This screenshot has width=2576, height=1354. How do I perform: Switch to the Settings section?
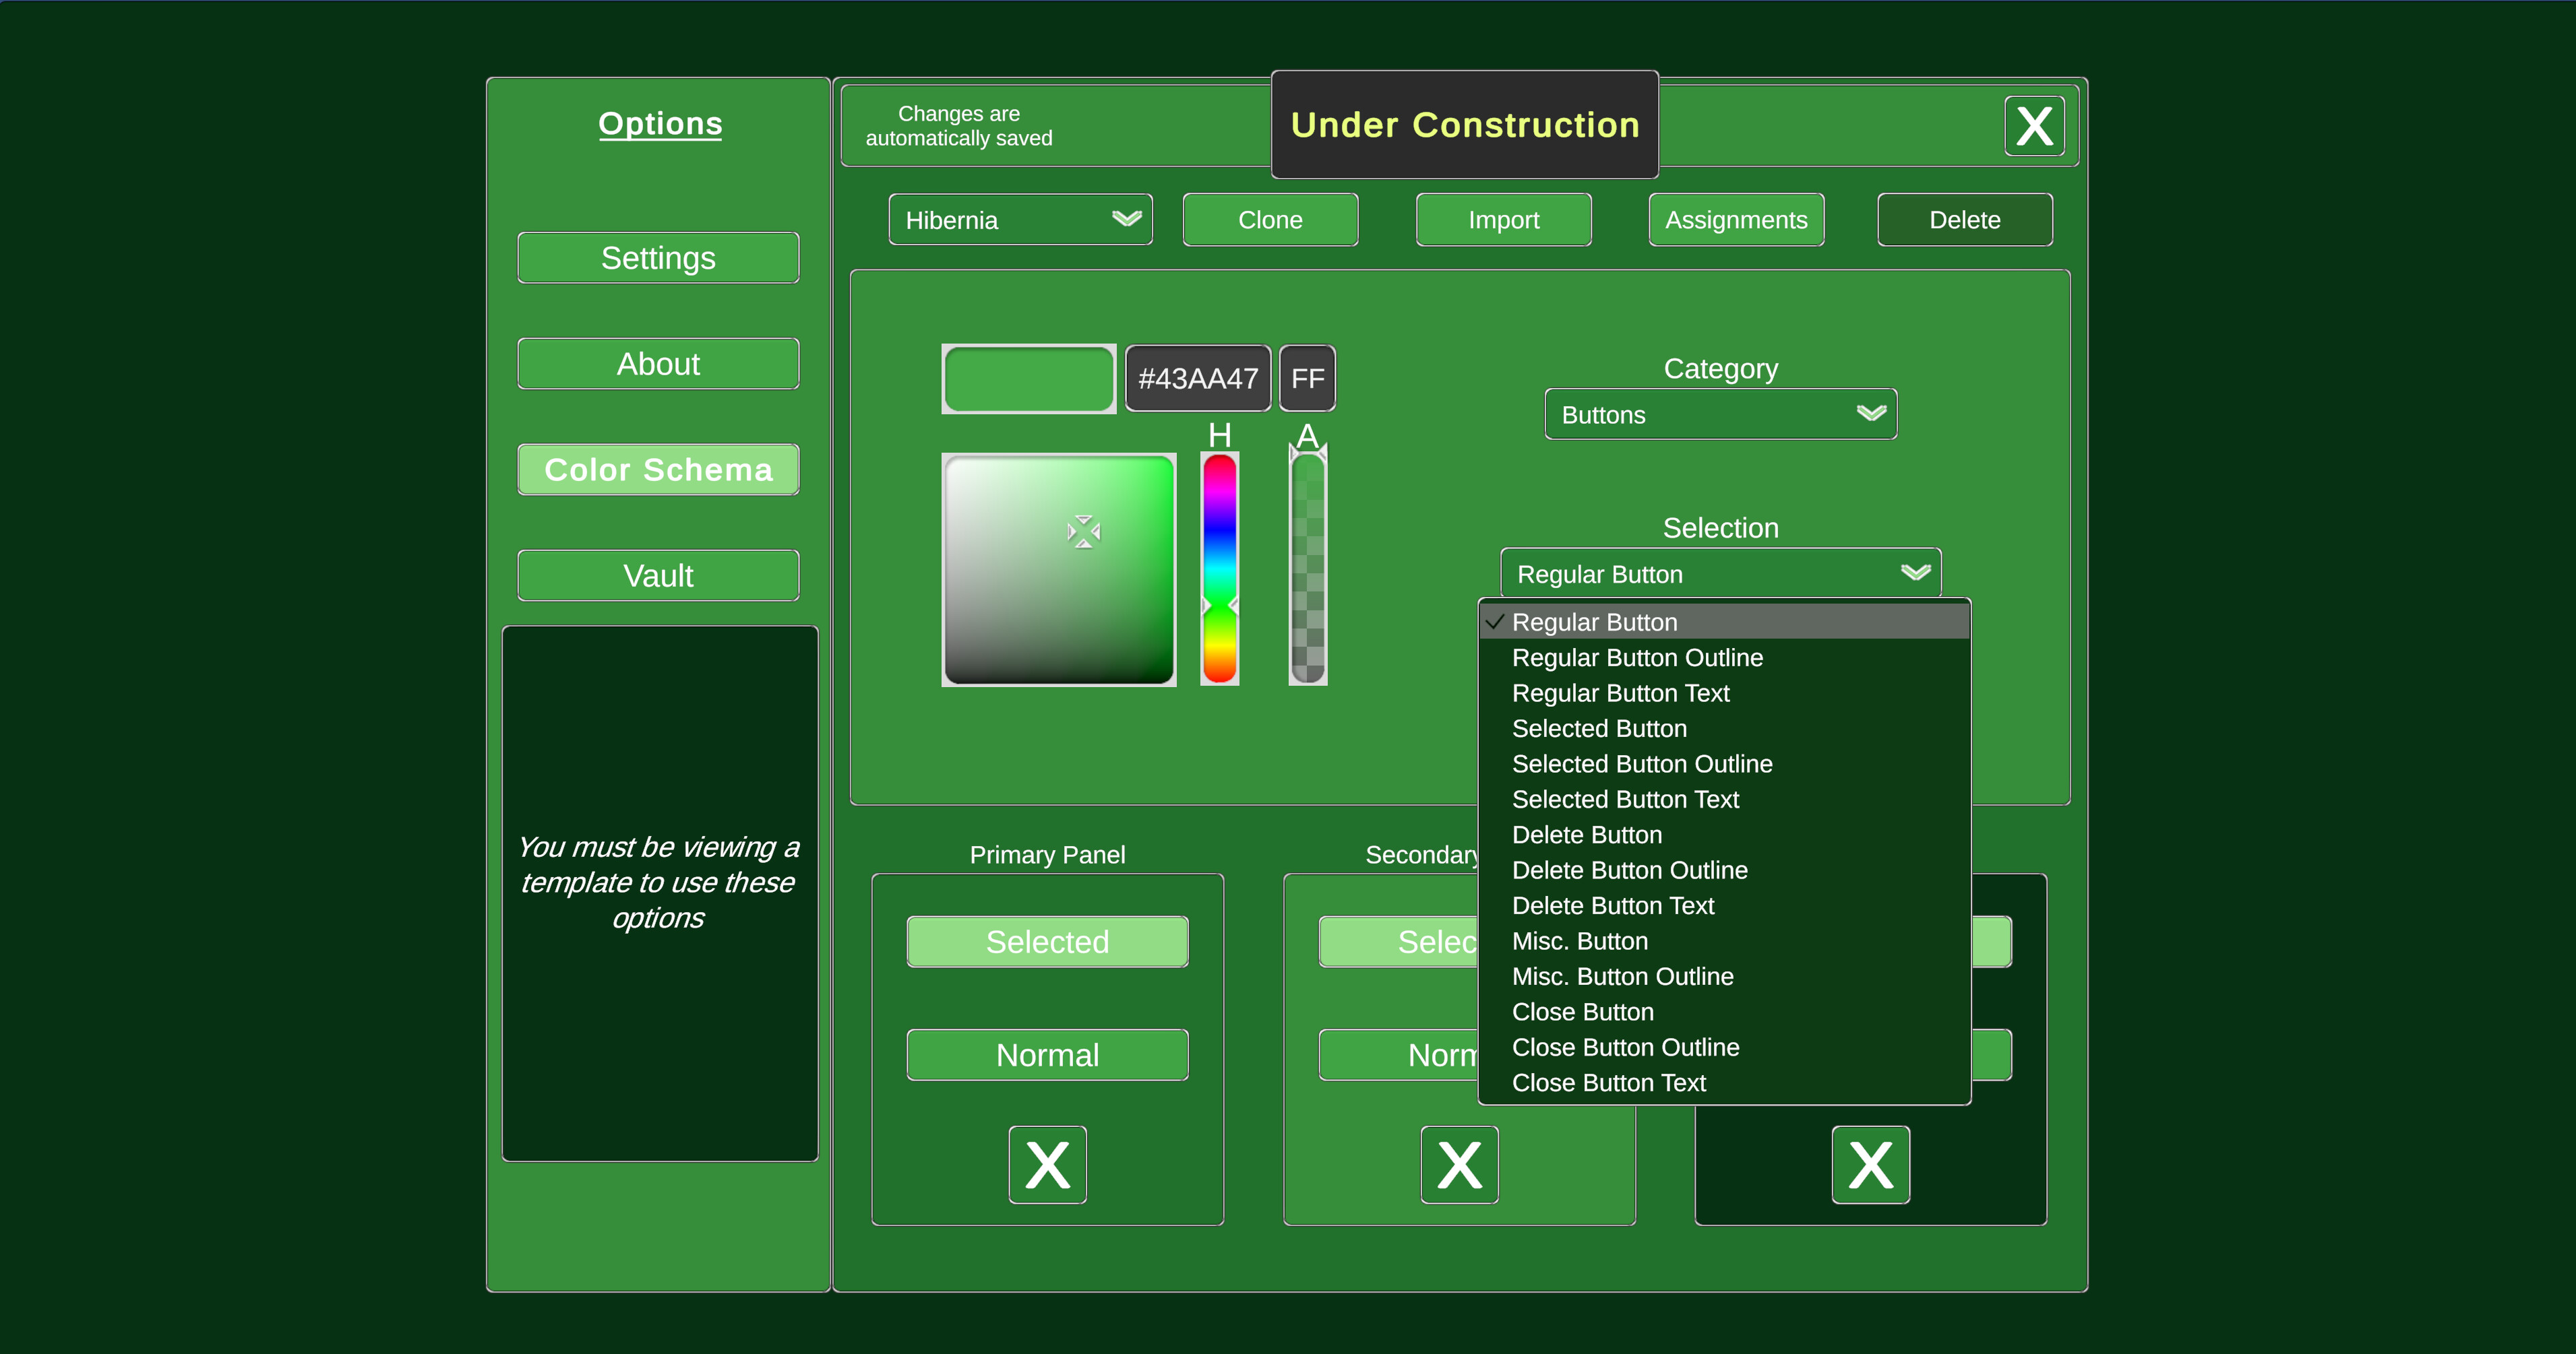(x=658, y=257)
